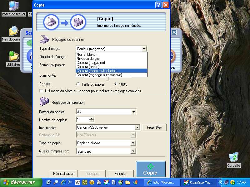Image resolution: width=250 pixels, height=187 pixels.
Task: Open the Imprimante Canon iP2600 dropdown
Action: click(137, 127)
